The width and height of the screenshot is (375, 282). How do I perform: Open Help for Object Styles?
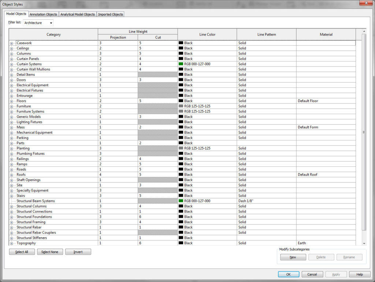click(x=360, y=274)
